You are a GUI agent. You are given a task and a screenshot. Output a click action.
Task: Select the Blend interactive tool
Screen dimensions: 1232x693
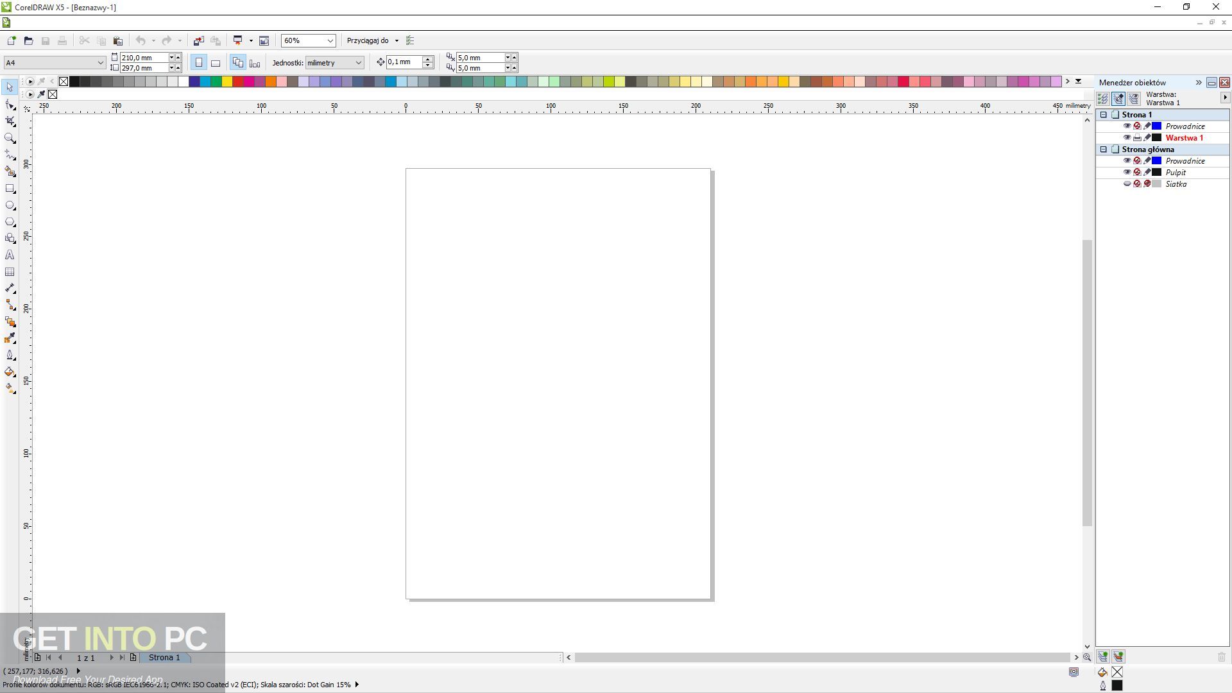pos(10,322)
